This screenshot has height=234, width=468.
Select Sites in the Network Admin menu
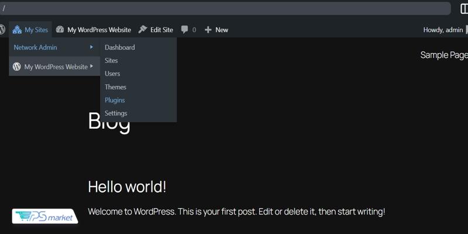tap(111, 61)
